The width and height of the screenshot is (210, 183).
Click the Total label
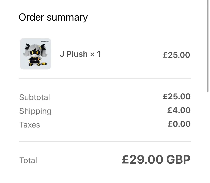pos(28,160)
